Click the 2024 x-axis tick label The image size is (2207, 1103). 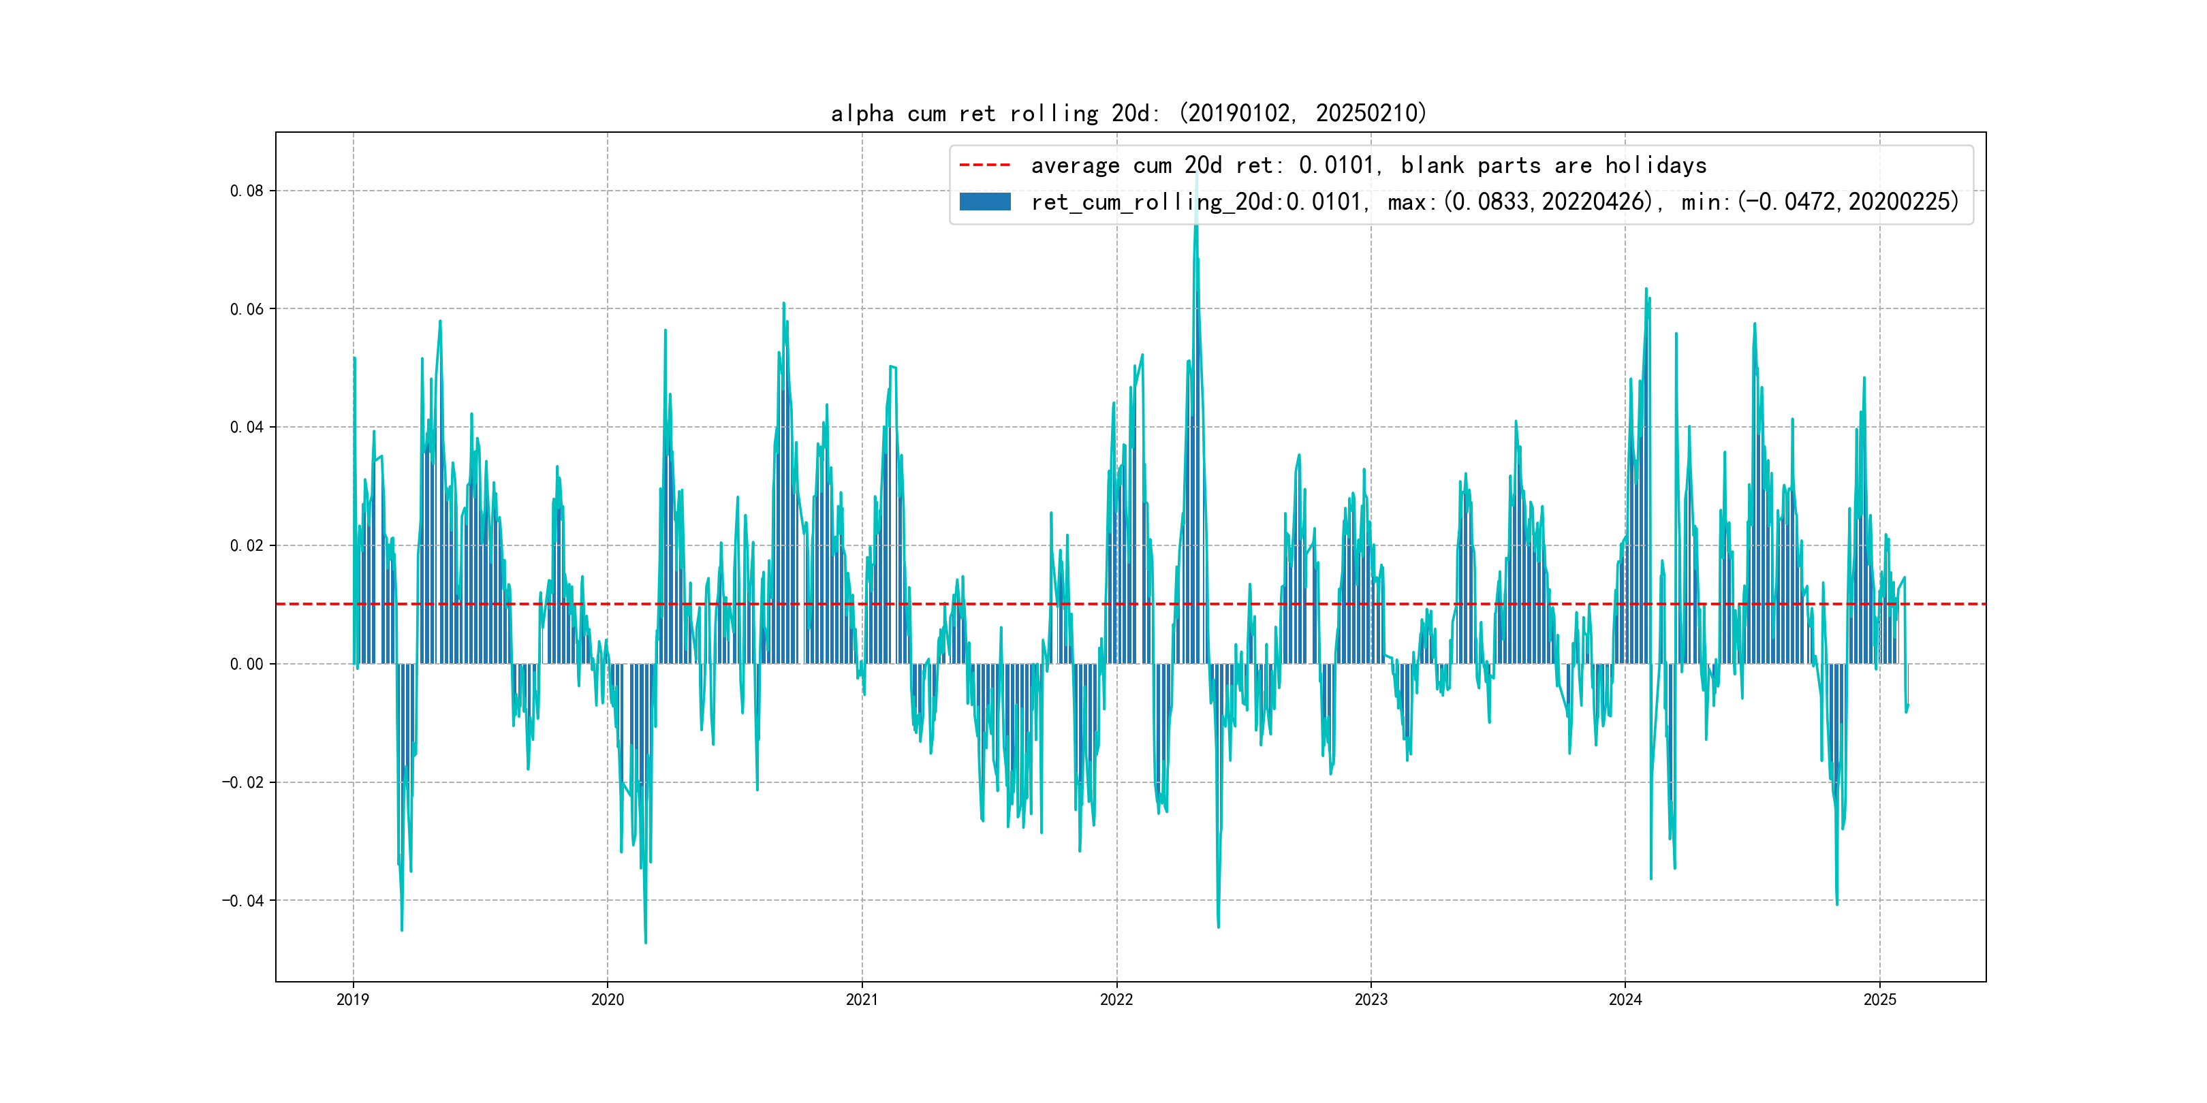click(x=1625, y=1000)
